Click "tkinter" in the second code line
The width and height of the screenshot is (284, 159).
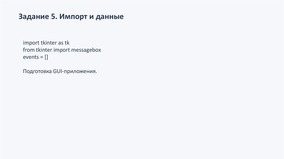click(x=44, y=50)
